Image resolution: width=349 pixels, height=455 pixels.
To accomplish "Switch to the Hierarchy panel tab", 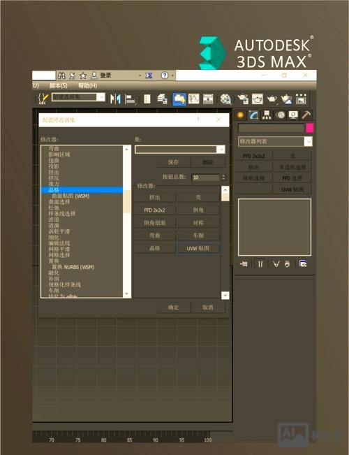I will [267, 115].
